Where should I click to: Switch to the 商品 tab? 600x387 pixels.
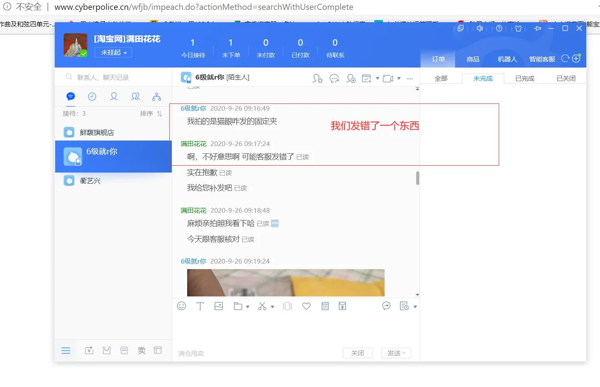[473, 59]
